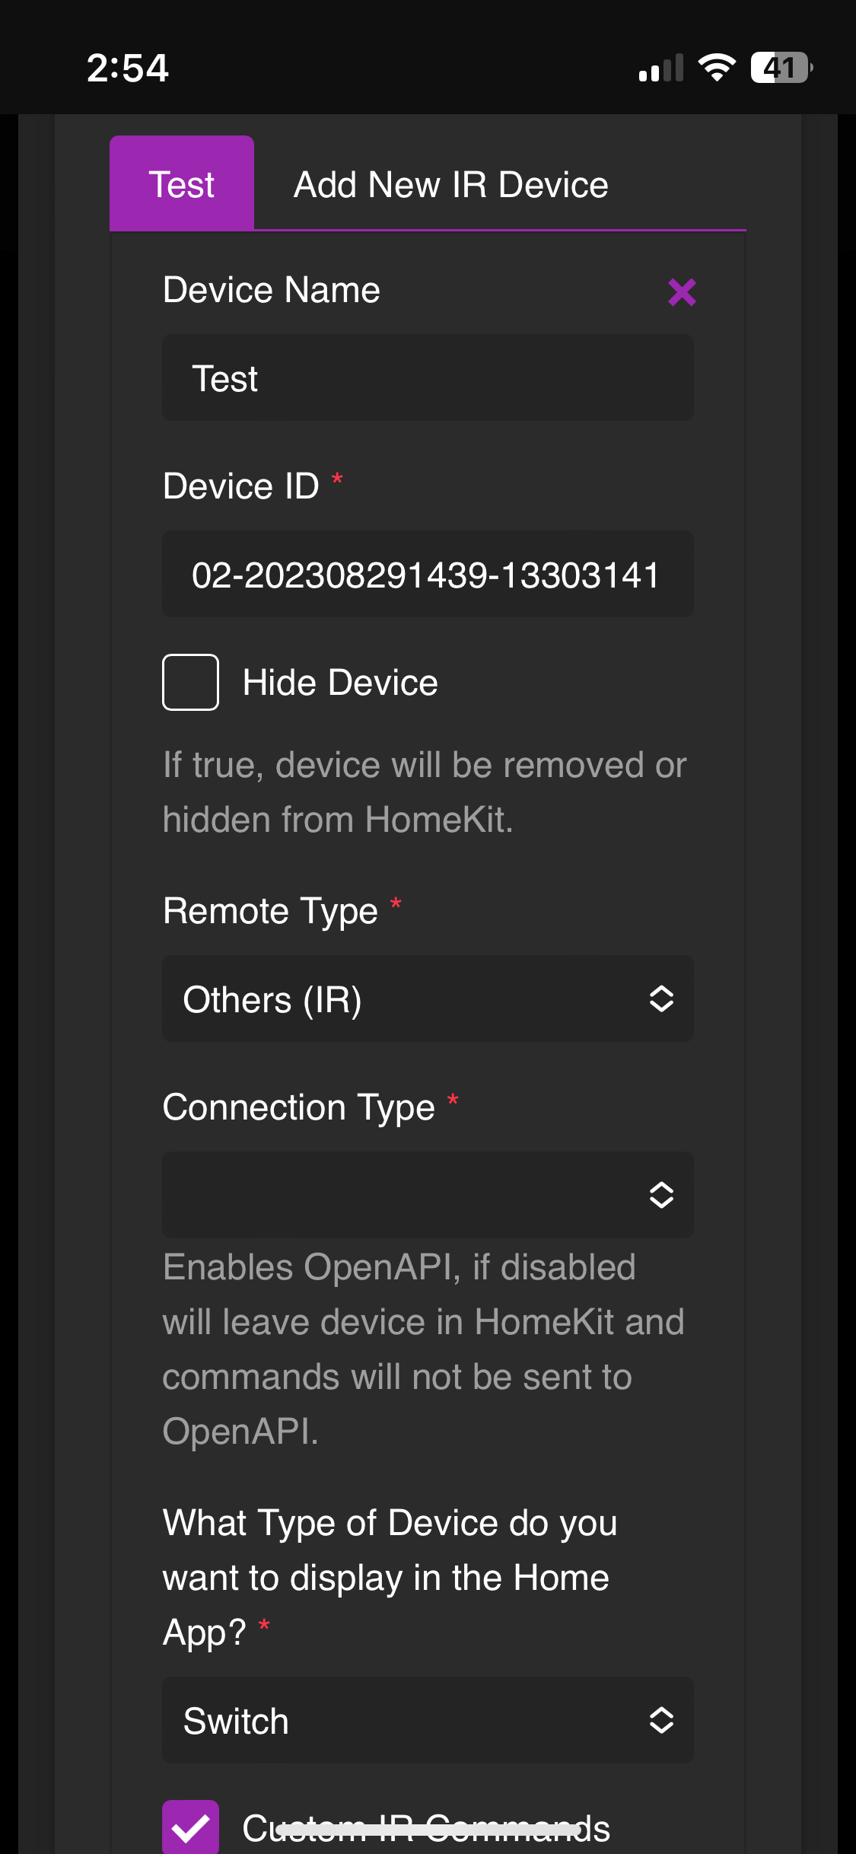Open the Home App device type dropdown
This screenshot has width=856, height=1854.
427,1721
